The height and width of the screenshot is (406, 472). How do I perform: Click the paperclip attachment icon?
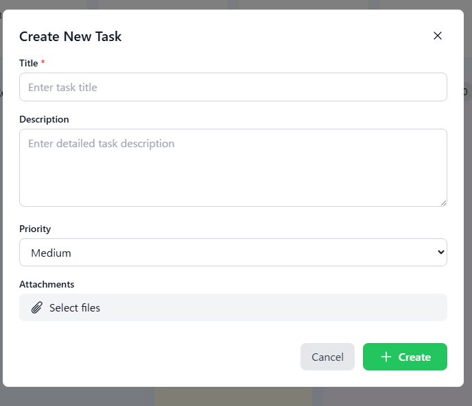[x=37, y=307]
